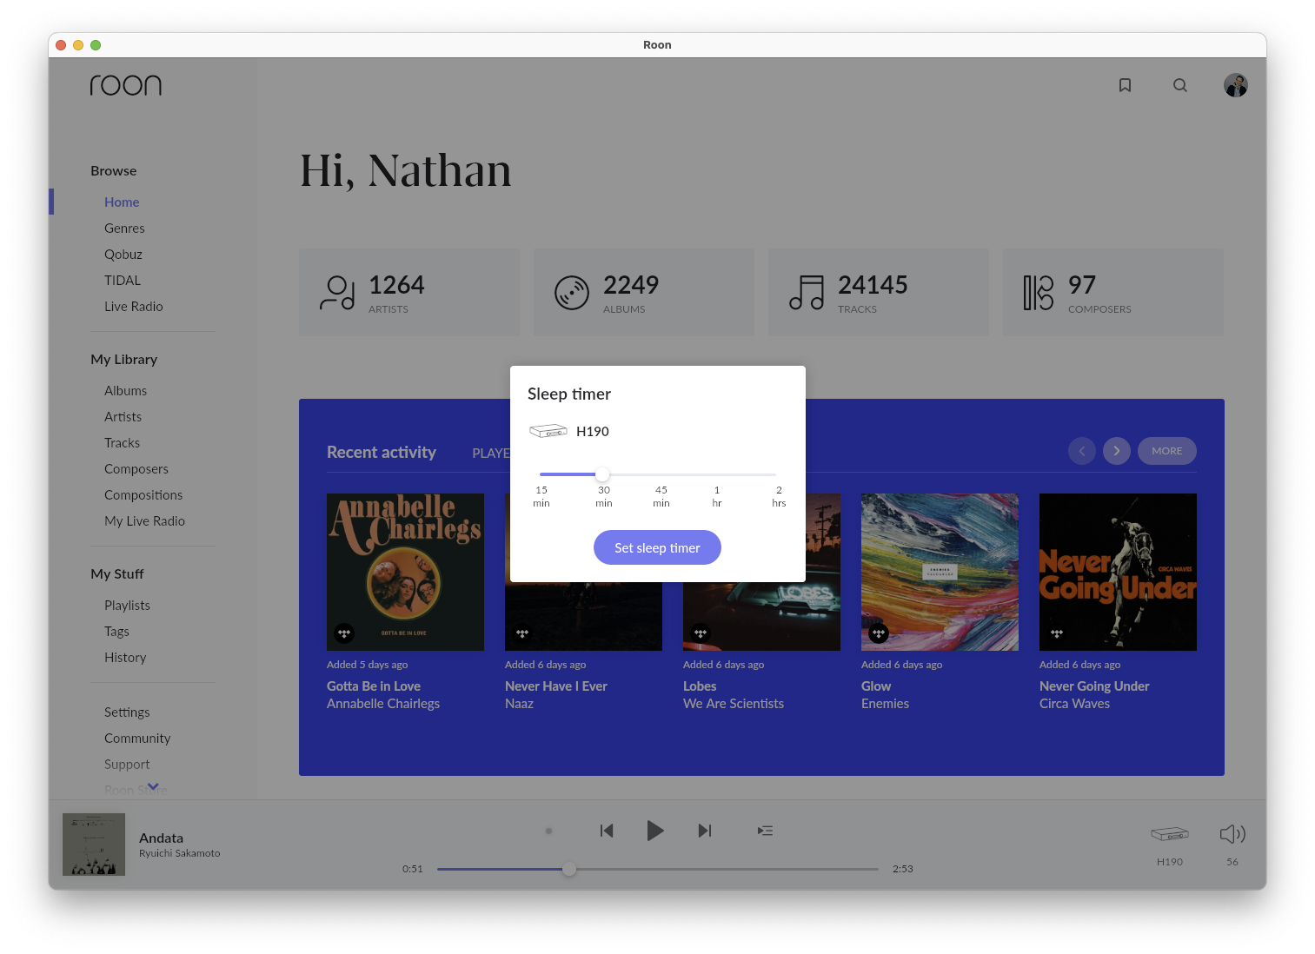The height and width of the screenshot is (954, 1315).
Task: Click TIDAL badge on Lobes album cover
Action: 701,633
